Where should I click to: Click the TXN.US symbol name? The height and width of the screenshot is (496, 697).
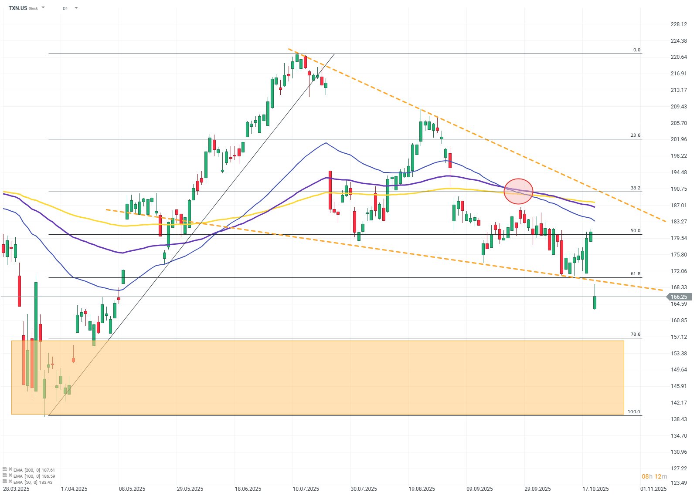click(18, 8)
